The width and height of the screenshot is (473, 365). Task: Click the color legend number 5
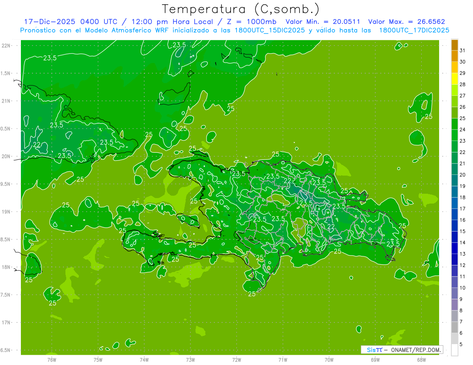coord(461,345)
